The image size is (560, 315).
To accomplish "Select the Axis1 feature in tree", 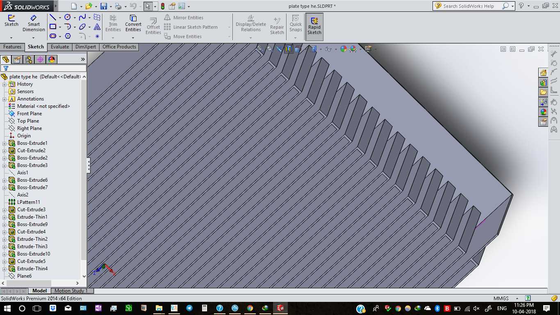I will point(23,173).
